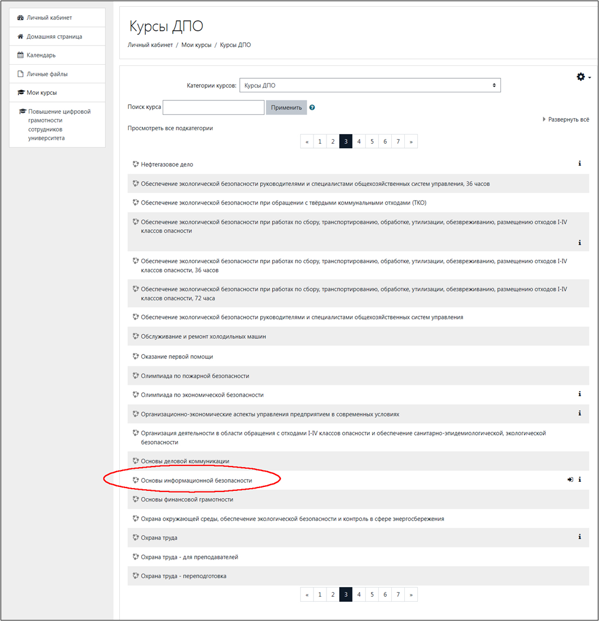The image size is (599, 621).
Task: Click the Поиск курса input field
Action: click(213, 108)
